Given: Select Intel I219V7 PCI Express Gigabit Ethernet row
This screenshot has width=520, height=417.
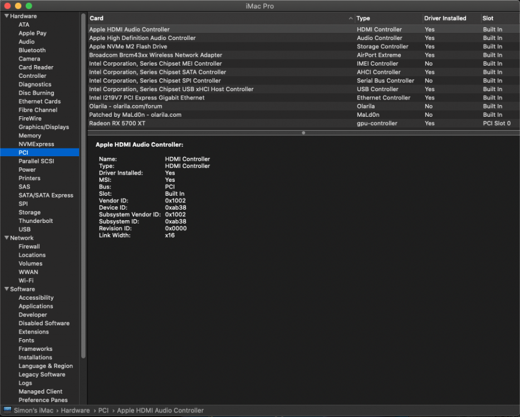Looking at the screenshot, I should pos(303,98).
